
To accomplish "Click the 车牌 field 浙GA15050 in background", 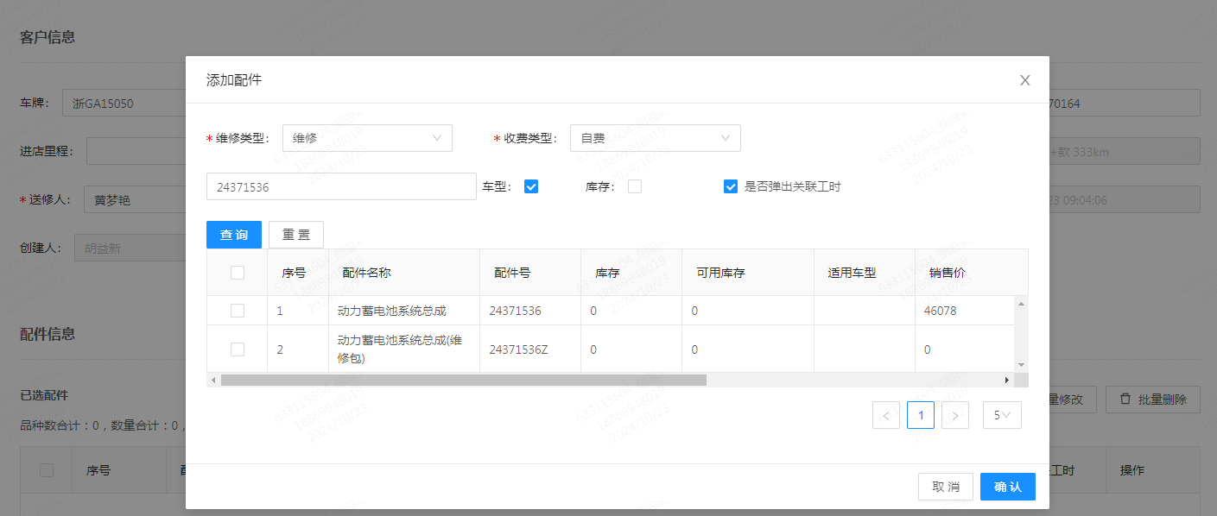I will (124, 104).
